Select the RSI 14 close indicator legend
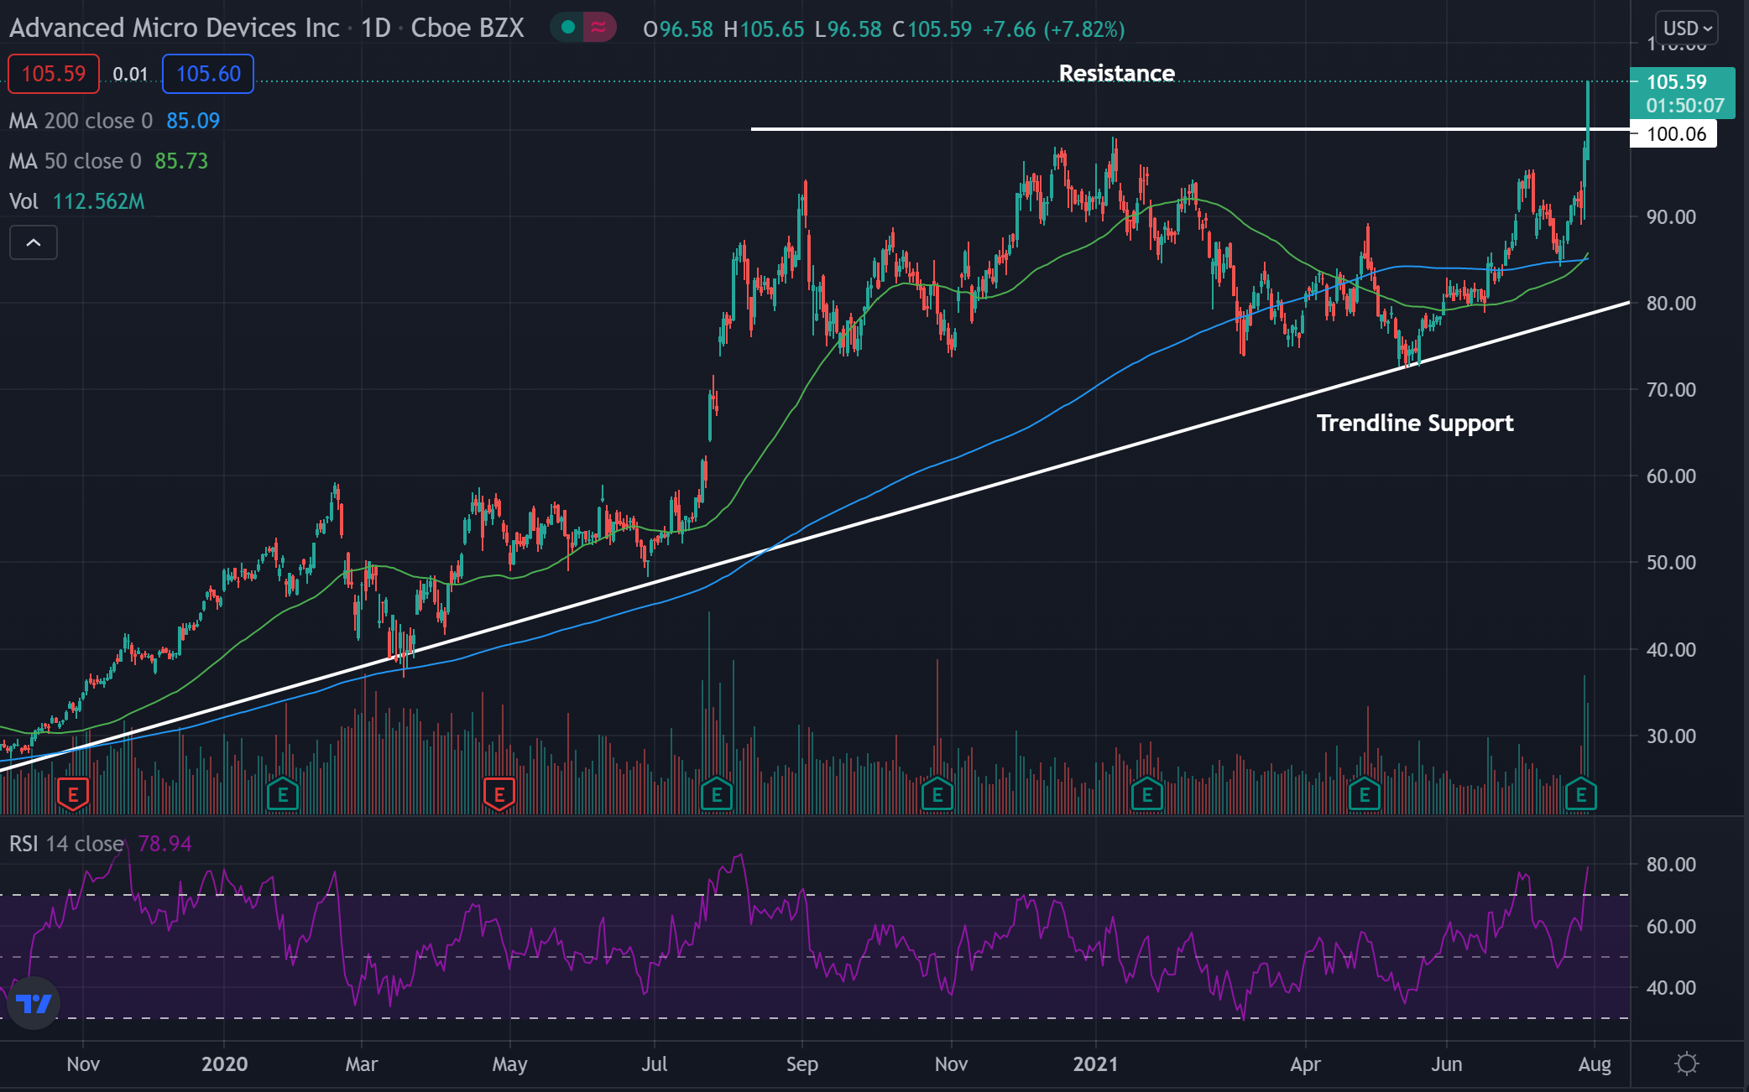Viewport: 1749px width, 1092px height. pos(100,844)
